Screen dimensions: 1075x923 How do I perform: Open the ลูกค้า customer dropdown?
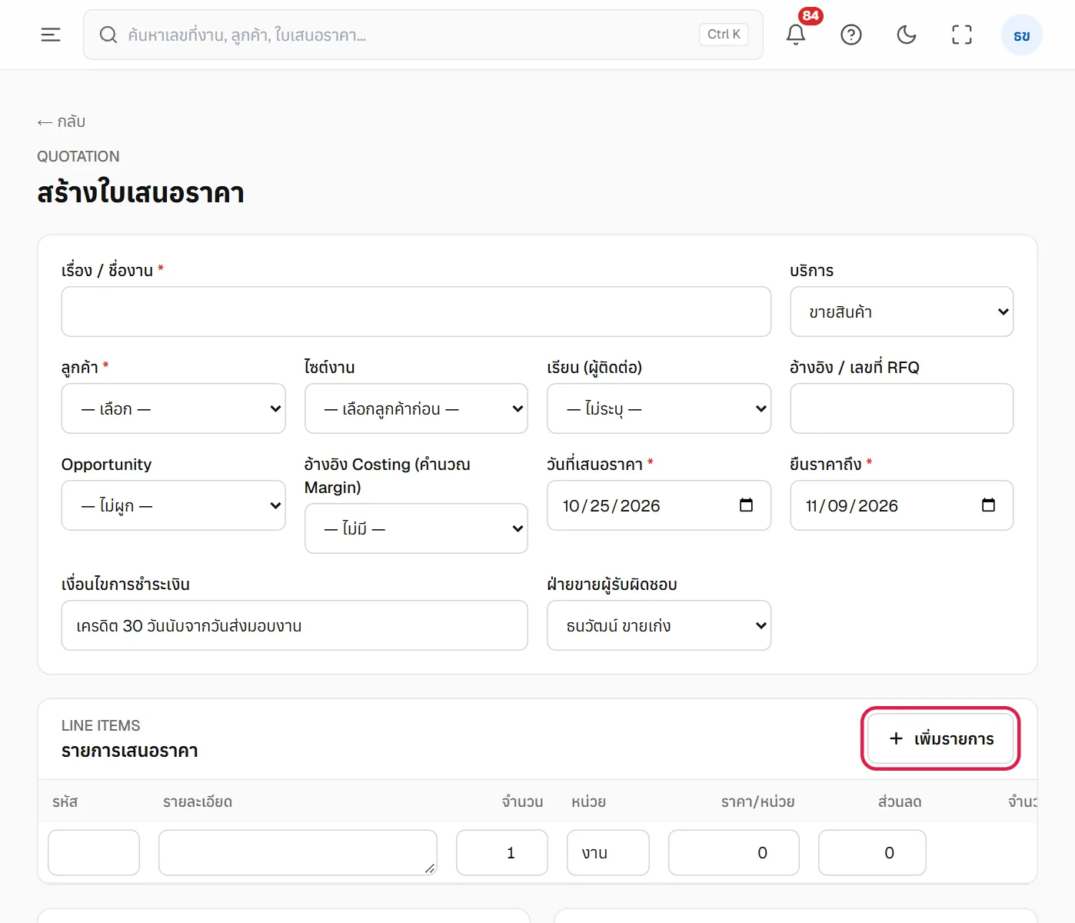pyautogui.click(x=174, y=408)
